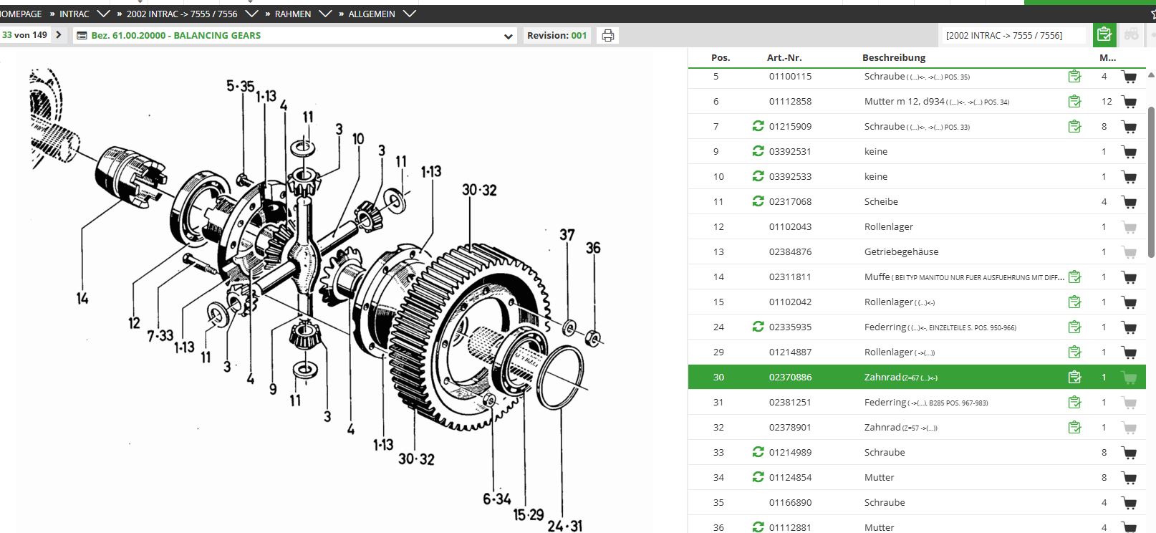Viewport: 1156px width, 533px height.
Task: Expand the RAHMEN breadcrumb chevron
Action: pyautogui.click(x=325, y=14)
